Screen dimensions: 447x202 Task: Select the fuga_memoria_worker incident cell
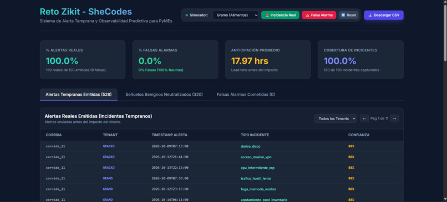point(258,189)
